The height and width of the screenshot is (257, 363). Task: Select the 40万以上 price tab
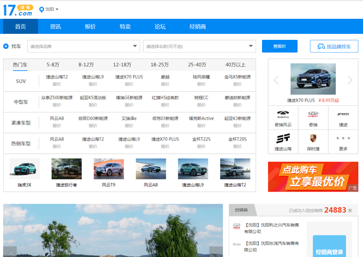(235, 65)
